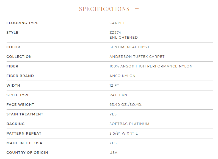The height and width of the screenshot is (159, 218).
Task: Click the 12 FT width value
Action: 114,85
